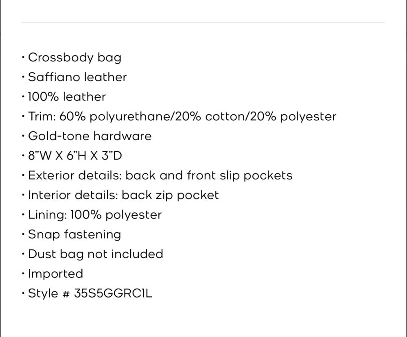Click the 'back zip pocket' text

point(170,195)
